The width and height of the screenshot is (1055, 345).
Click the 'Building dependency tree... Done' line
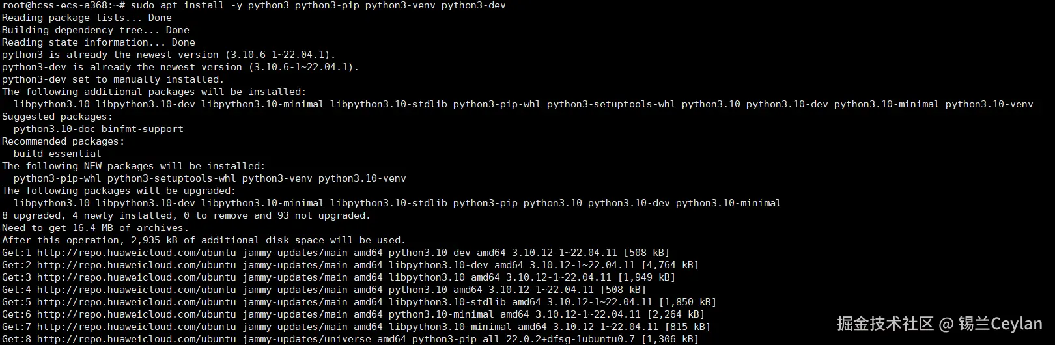tap(95, 30)
